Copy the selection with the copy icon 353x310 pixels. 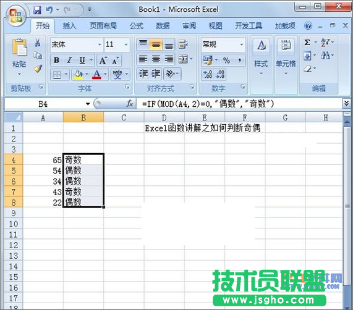pyautogui.click(x=38, y=56)
